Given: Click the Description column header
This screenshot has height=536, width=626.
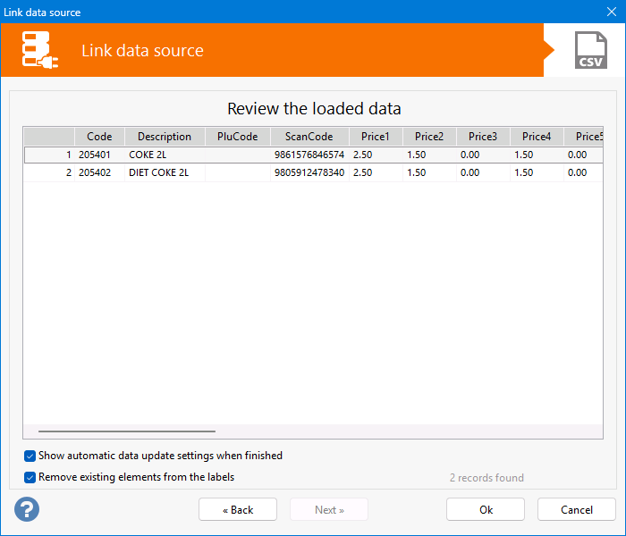Looking at the screenshot, I should (x=165, y=137).
